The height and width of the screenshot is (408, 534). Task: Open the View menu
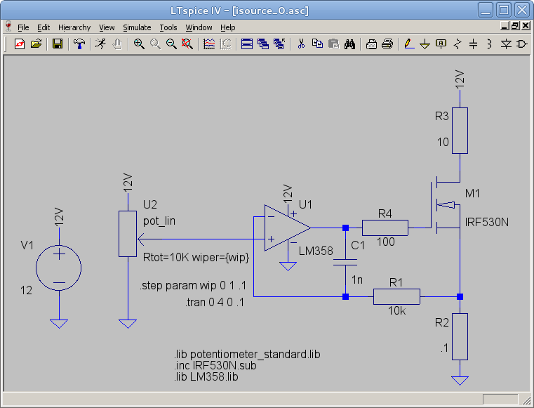(x=107, y=27)
